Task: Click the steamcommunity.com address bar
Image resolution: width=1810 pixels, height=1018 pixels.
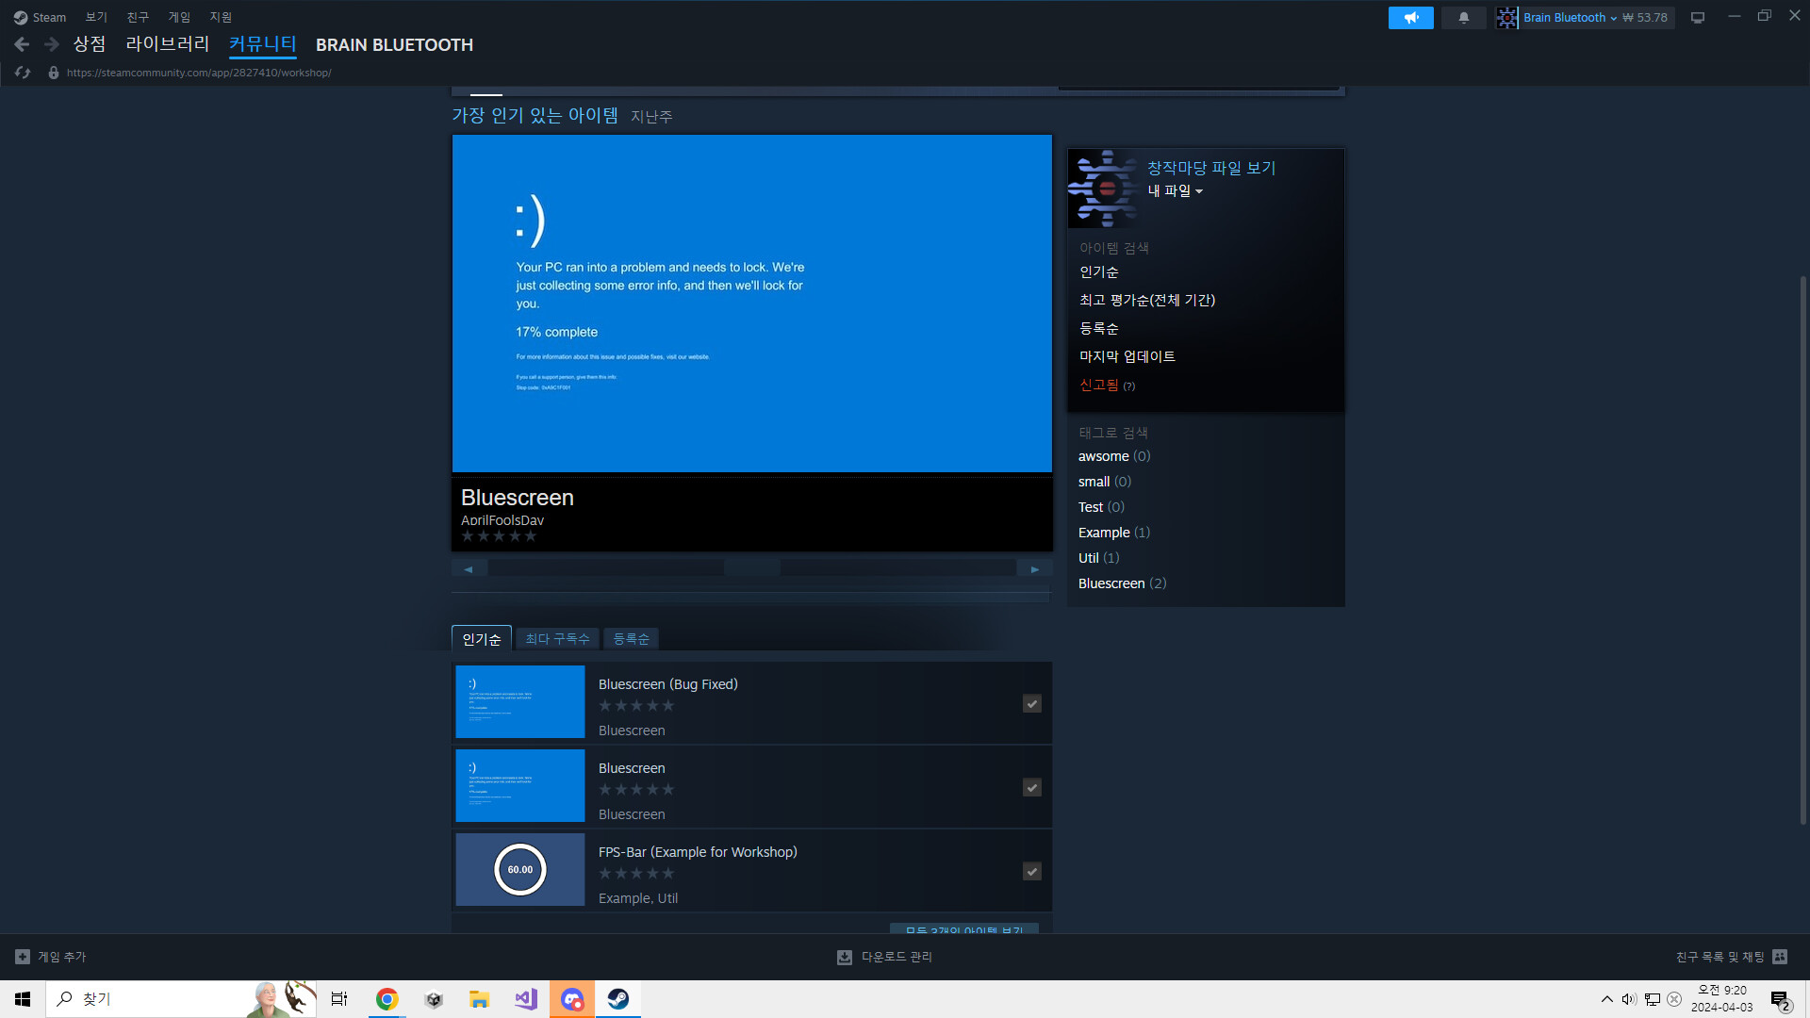Action: click(198, 73)
